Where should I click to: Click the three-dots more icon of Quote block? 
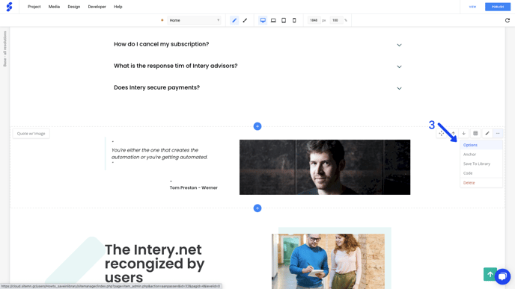click(498, 134)
